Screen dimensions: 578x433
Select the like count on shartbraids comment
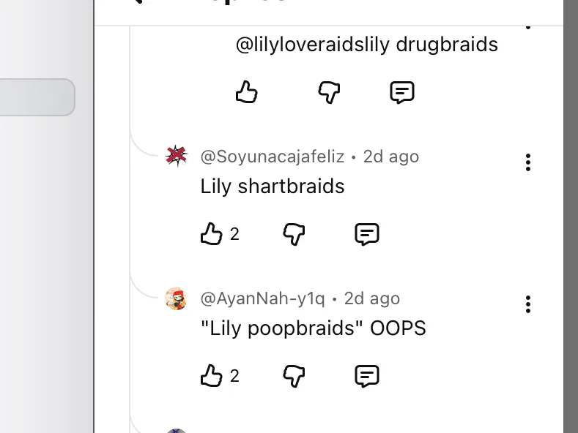(234, 234)
